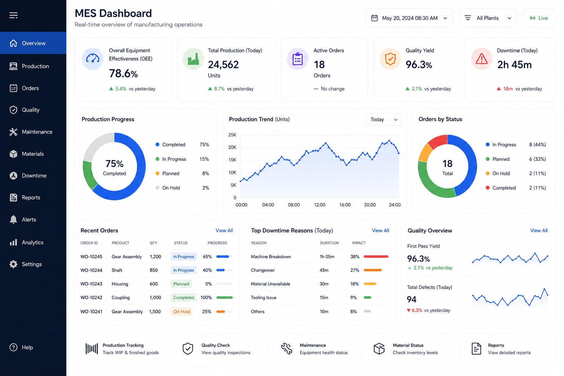
Task: Click the Reports document icon at bottom
Action: (476, 349)
